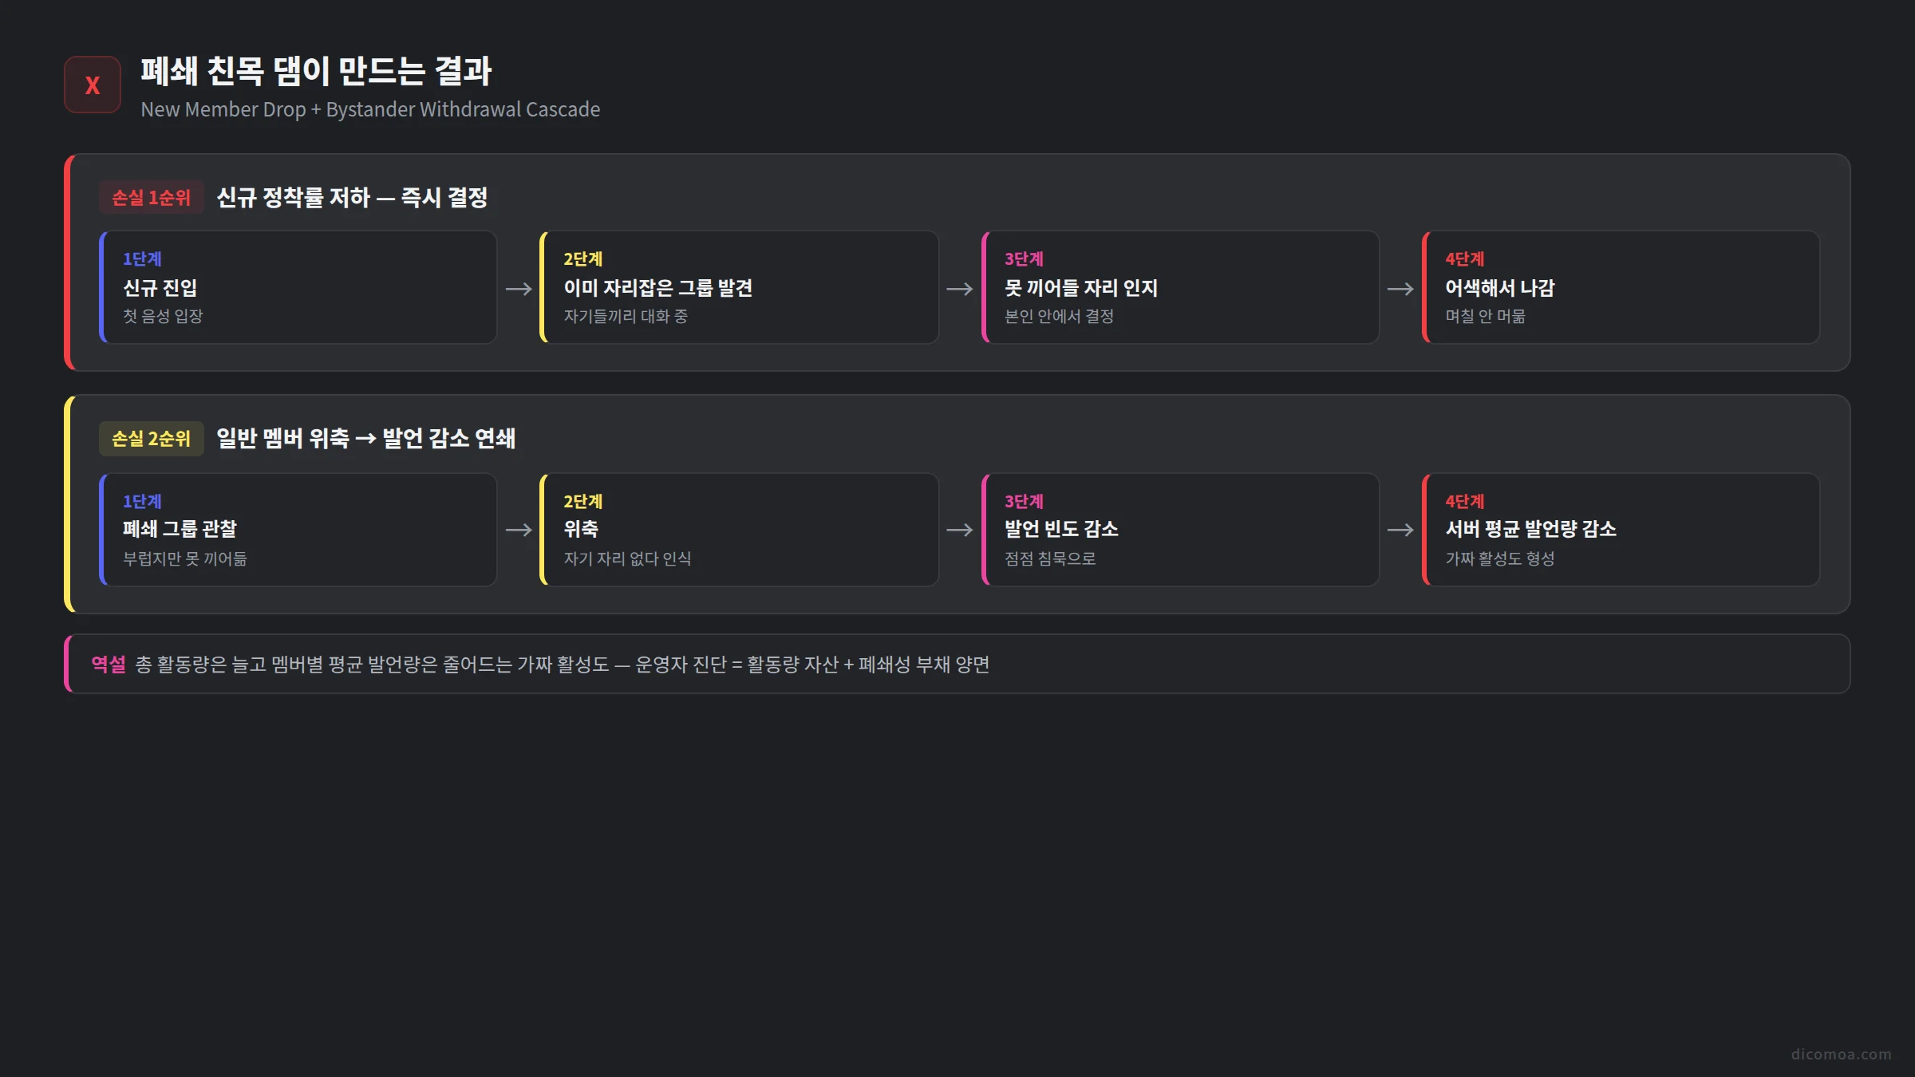Select the 이미 자리잡은 그룹 발견 card
This screenshot has height=1077, width=1915.
pos(740,287)
